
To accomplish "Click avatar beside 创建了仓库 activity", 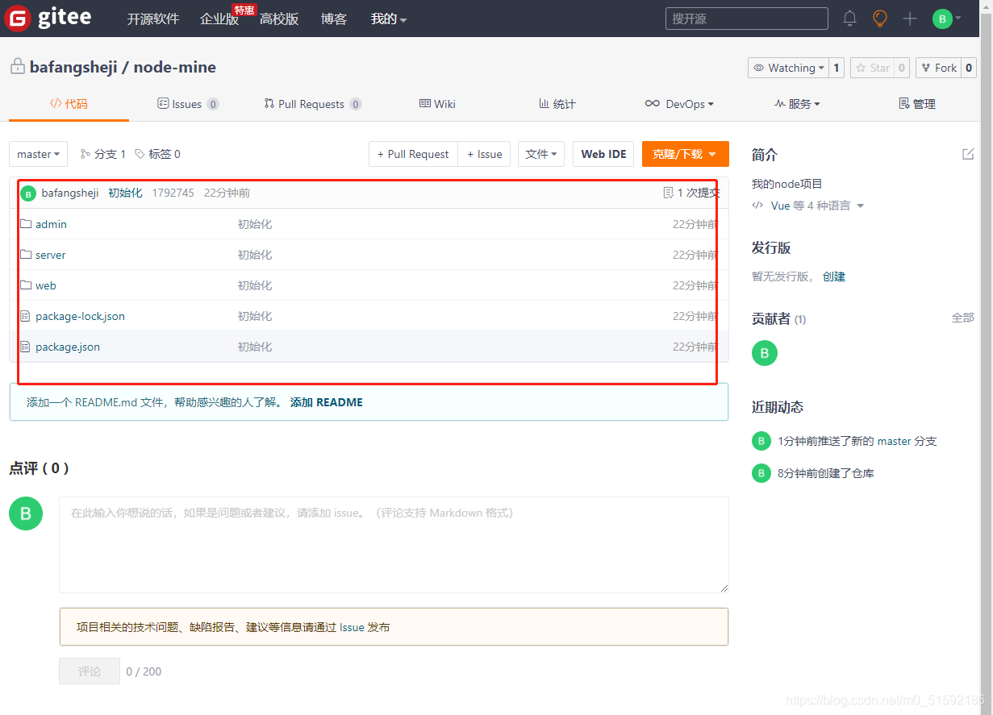I will [x=761, y=473].
